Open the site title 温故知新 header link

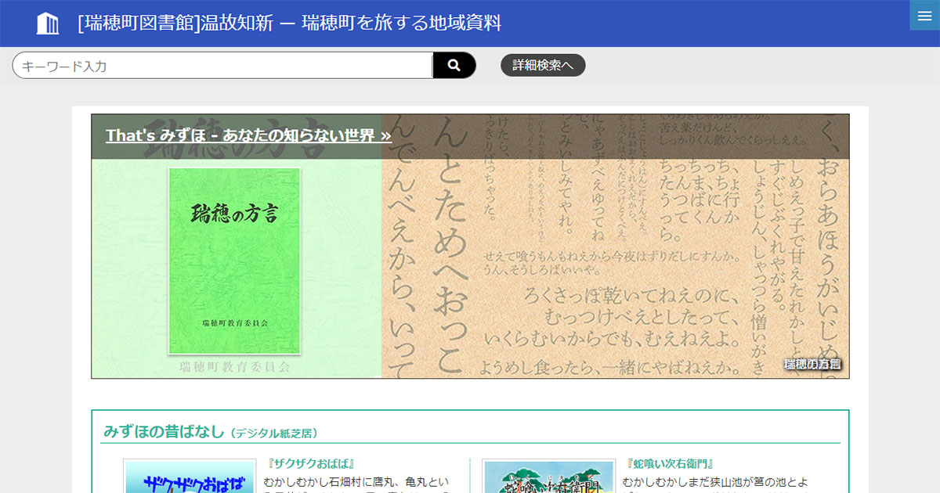[289, 23]
